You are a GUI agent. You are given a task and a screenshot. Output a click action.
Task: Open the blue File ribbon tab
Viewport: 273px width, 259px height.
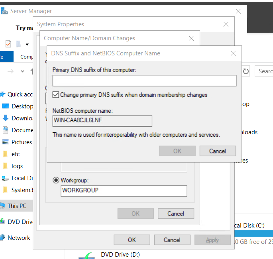(7, 57)
